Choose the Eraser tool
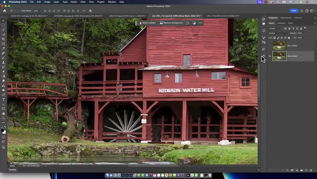The image size is (317, 179). (x=3, y=71)
